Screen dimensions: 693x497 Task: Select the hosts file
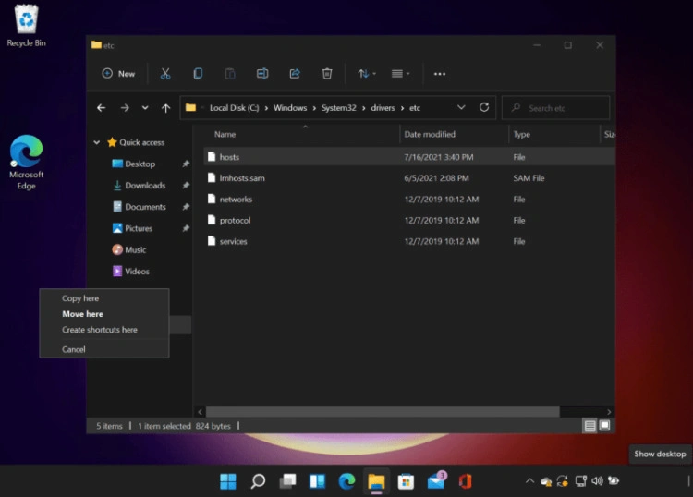click(x=409, y=157)
